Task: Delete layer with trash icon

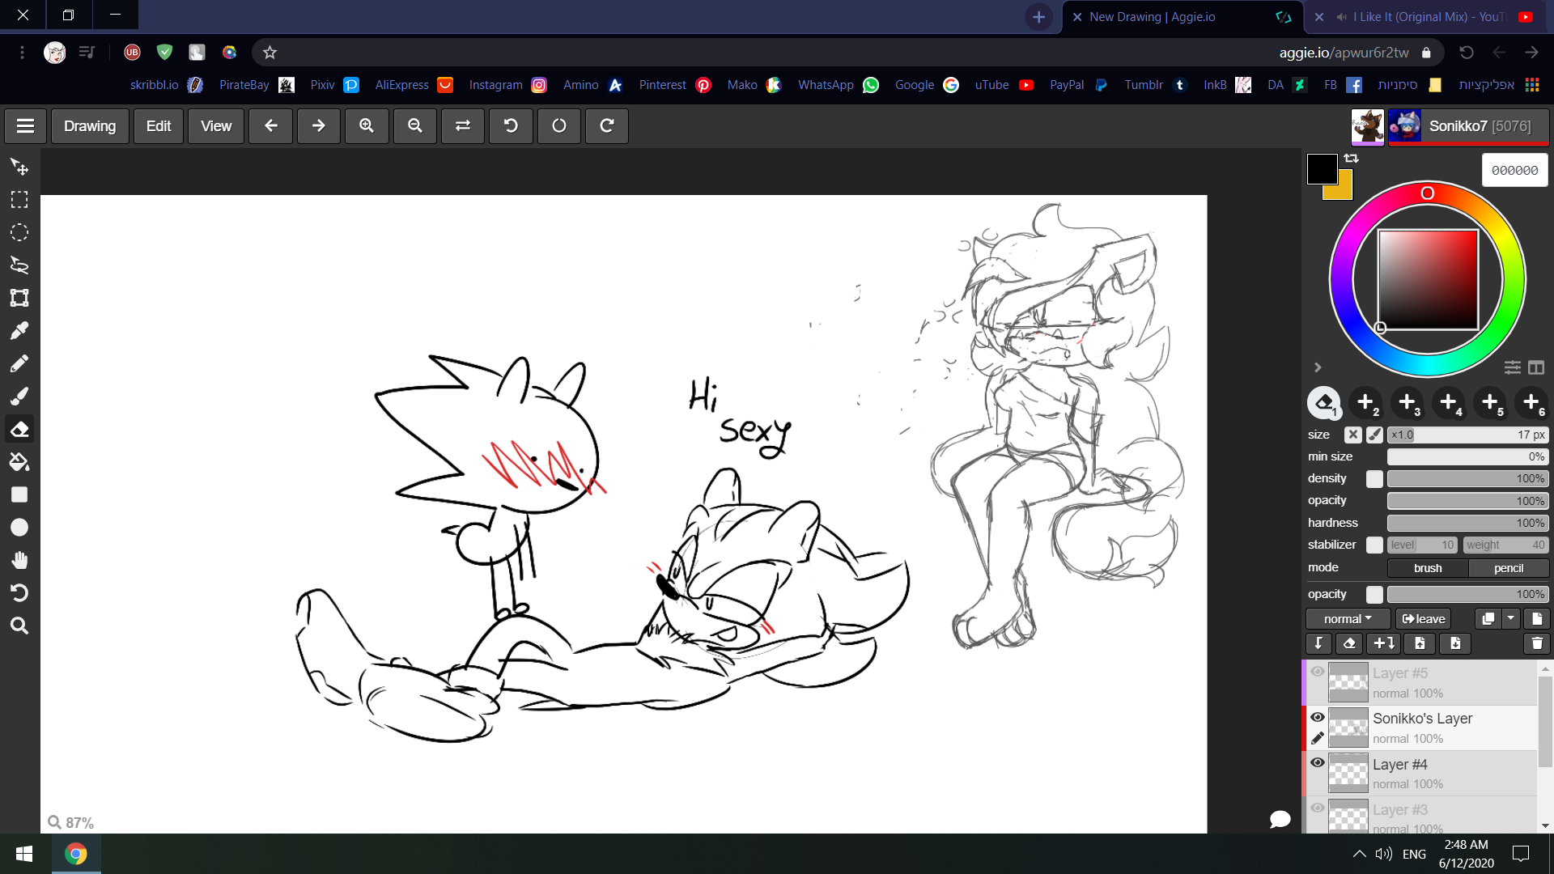Action: [1536, 643]
